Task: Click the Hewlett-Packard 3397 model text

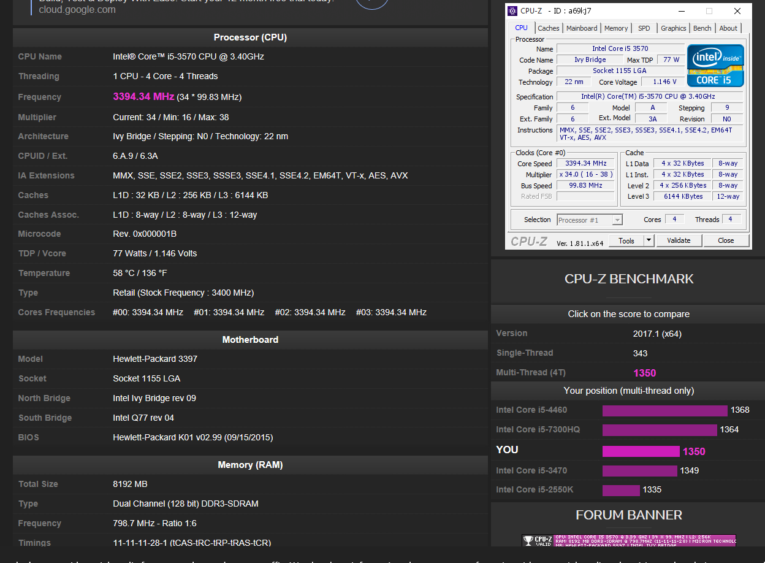Action: tap(155, 359)
